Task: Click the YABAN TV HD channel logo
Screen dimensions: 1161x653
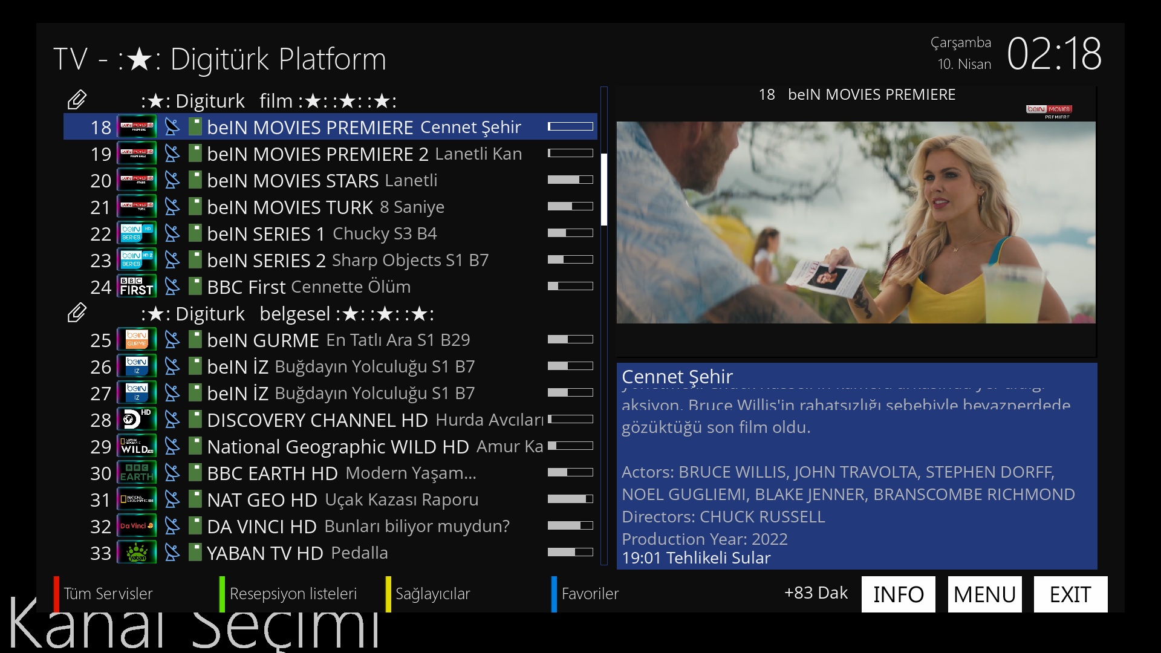Action: pos(137,553)
